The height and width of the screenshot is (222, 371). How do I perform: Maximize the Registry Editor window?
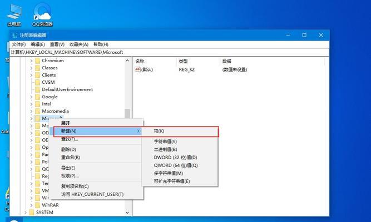[304, 35]
